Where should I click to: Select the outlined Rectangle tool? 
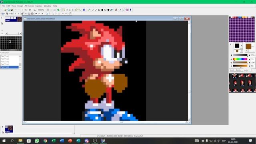99,10
